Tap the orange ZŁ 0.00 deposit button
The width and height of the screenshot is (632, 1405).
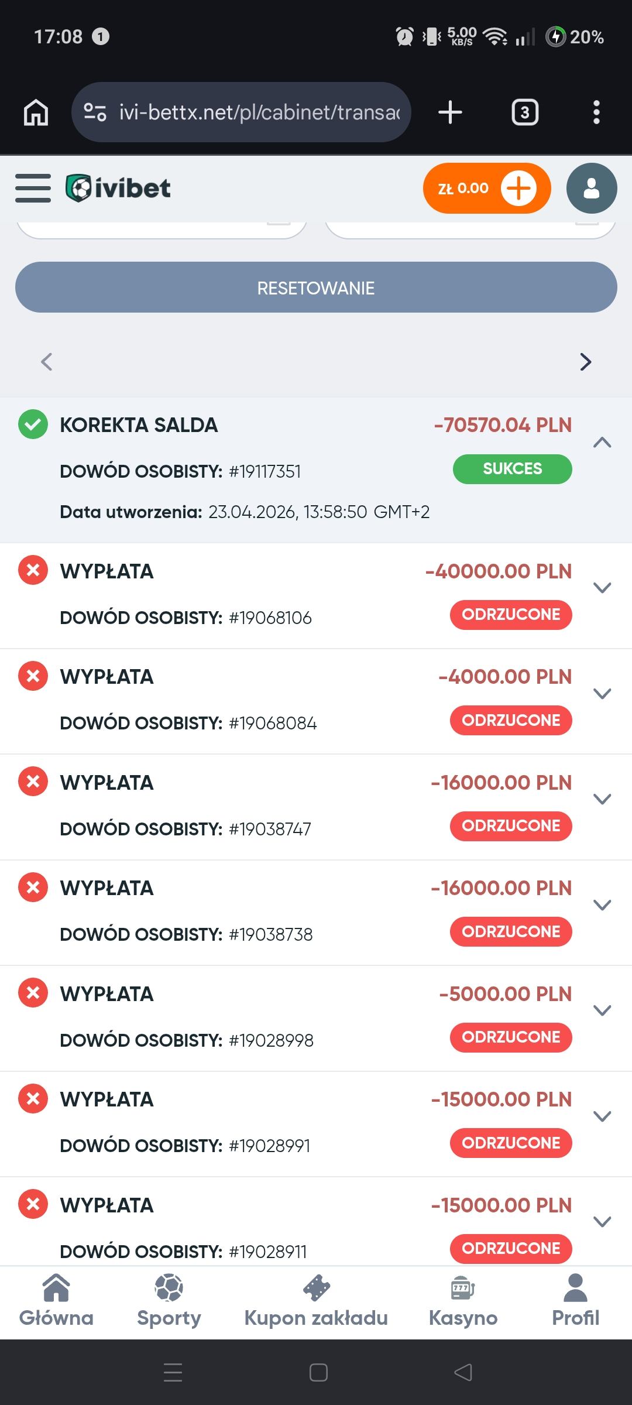(x=486, y=188)
